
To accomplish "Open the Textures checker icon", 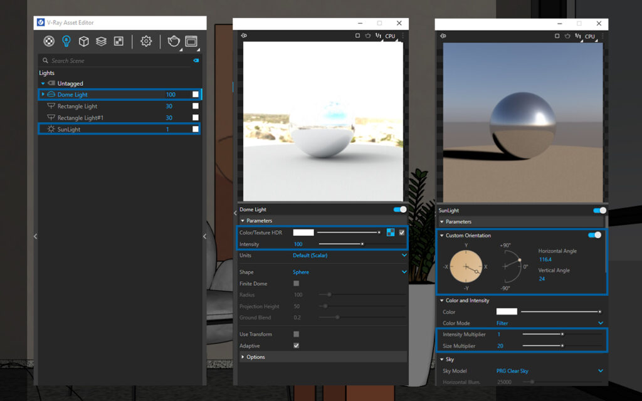I will [118, 41].
